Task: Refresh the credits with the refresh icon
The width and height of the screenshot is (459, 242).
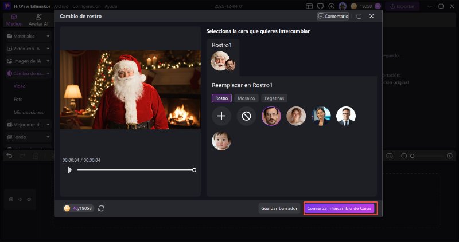Action: (x=102, y=208)
